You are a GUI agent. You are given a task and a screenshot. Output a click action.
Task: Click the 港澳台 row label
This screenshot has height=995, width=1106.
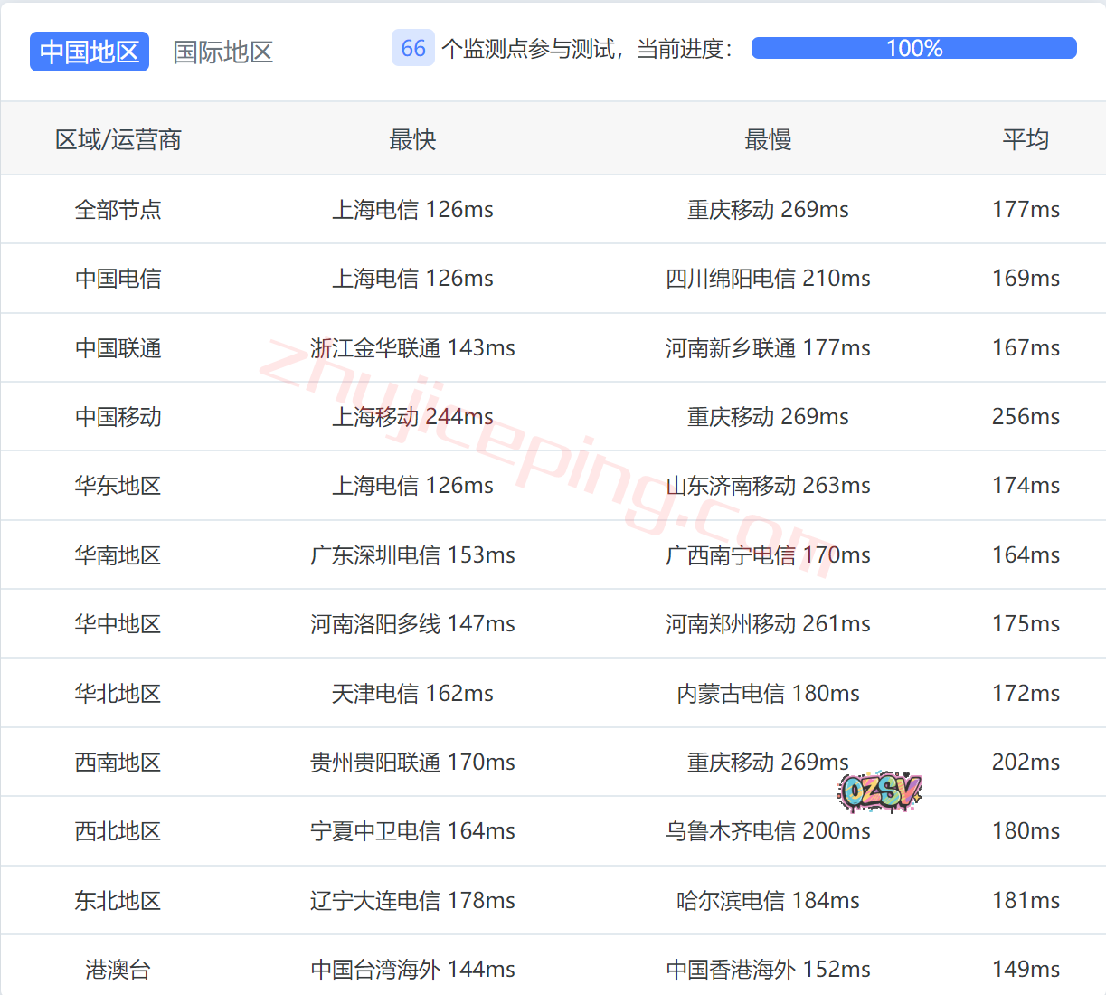[118, 970]
